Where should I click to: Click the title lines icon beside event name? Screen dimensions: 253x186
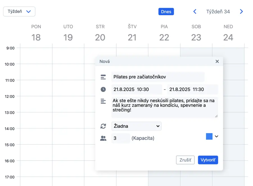pos(103,77)
